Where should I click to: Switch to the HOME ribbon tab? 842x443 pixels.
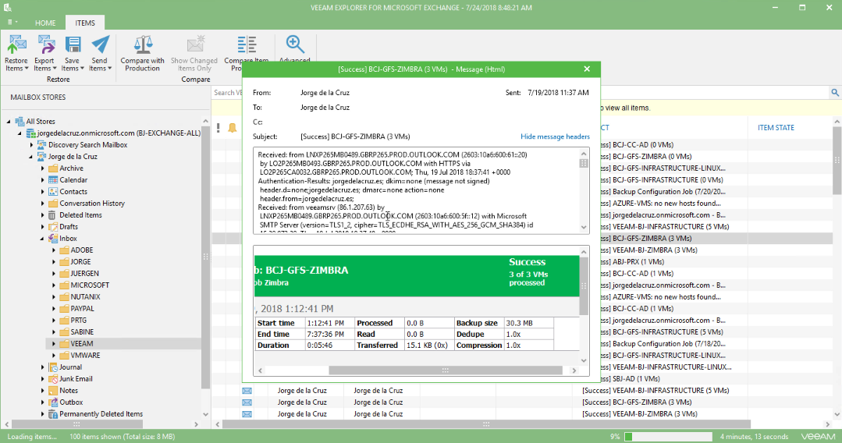click(x=45, y=23)
